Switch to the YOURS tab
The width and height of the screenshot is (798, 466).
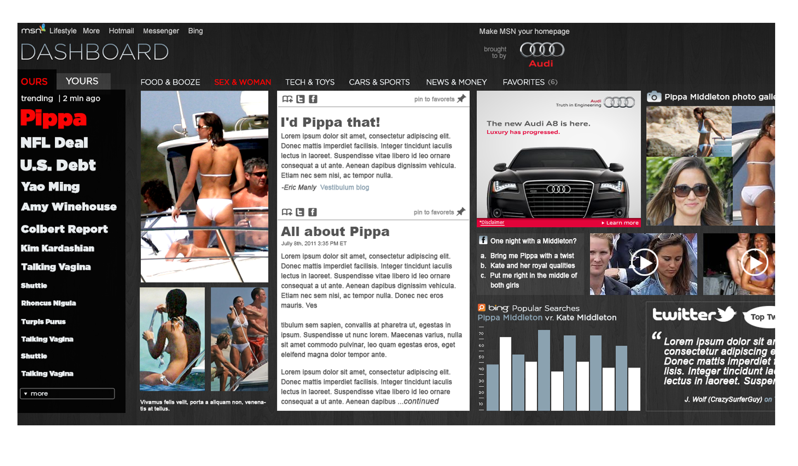82,81
